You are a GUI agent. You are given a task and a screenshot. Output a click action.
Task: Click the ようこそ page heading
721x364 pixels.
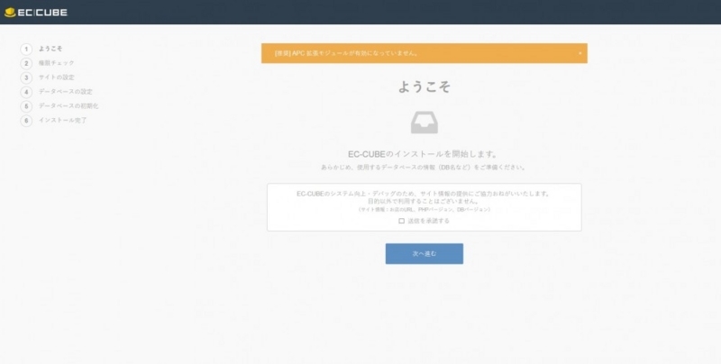pos(424,86)
